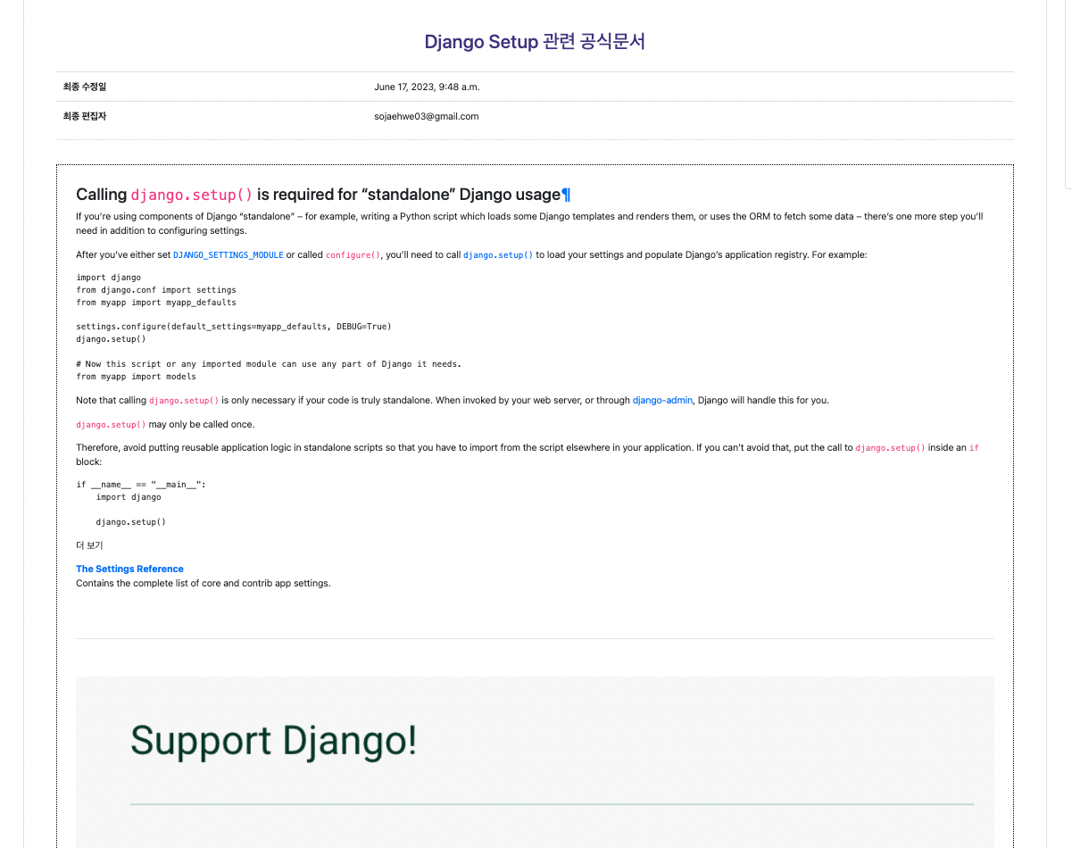Click the code line if __name__ == "__main__":

tap(141, 485)
